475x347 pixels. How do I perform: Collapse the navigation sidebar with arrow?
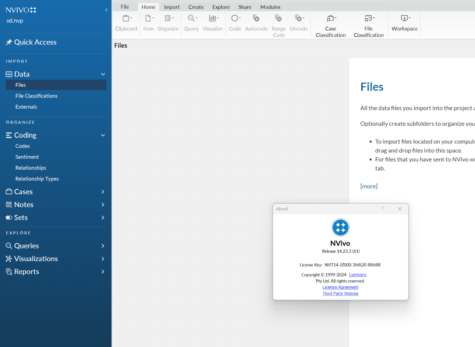(x=106, y=10)
